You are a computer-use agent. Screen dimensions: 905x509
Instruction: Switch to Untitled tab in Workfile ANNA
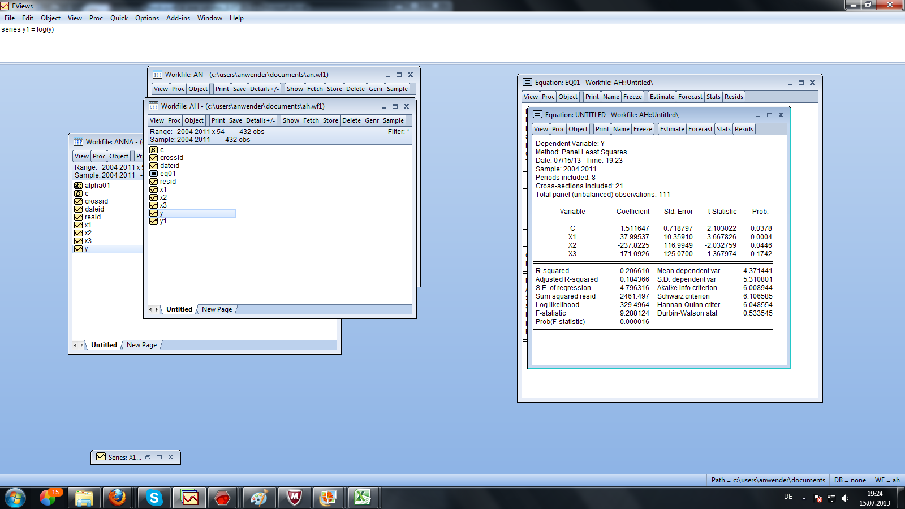(104, 345)
